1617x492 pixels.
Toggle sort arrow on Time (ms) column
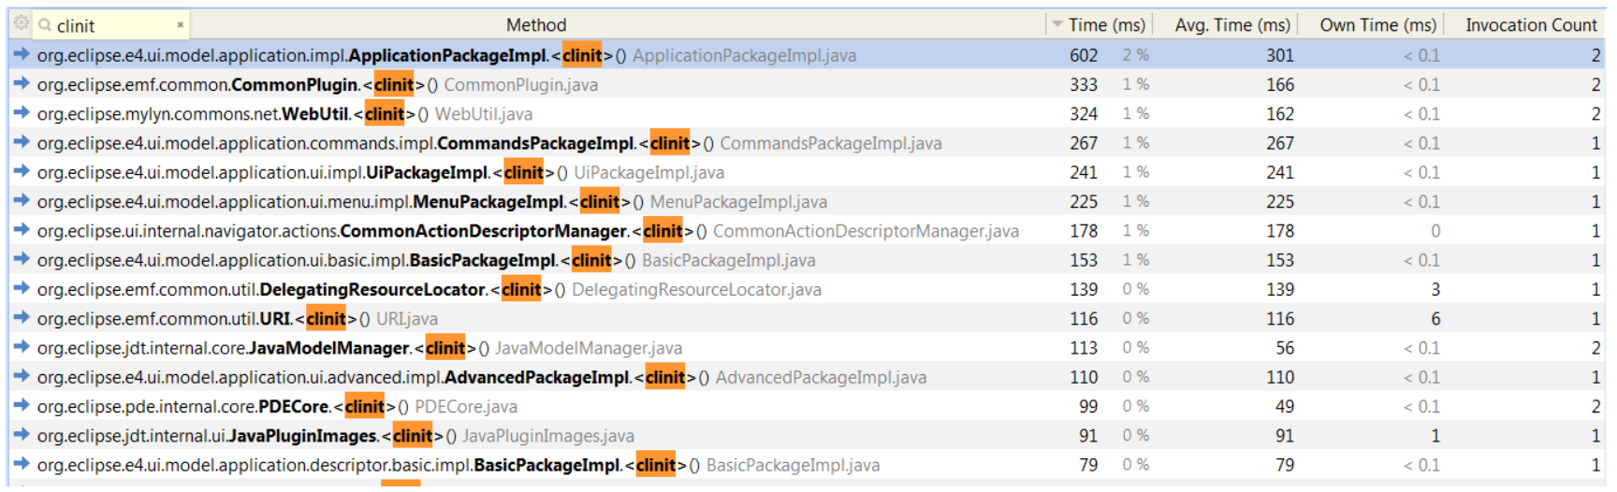click(x=1058, y=25)
